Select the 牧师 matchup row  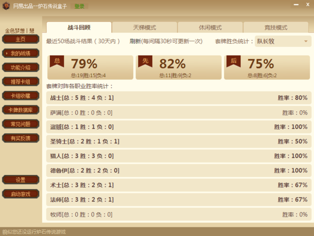click(x=179, y=214)
